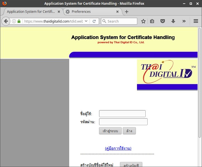Close the Preferences tab
This screenshot has width=202, height=167.
pyautogui.click(x=117, y=12)
